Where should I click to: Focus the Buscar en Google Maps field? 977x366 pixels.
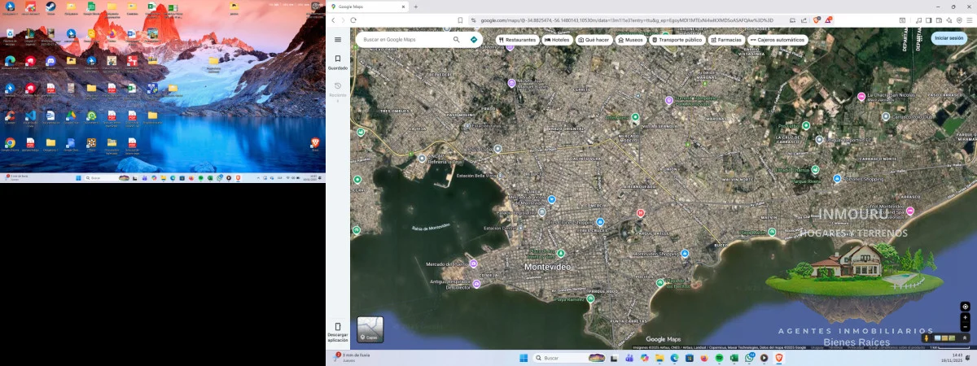click(405, 39)
